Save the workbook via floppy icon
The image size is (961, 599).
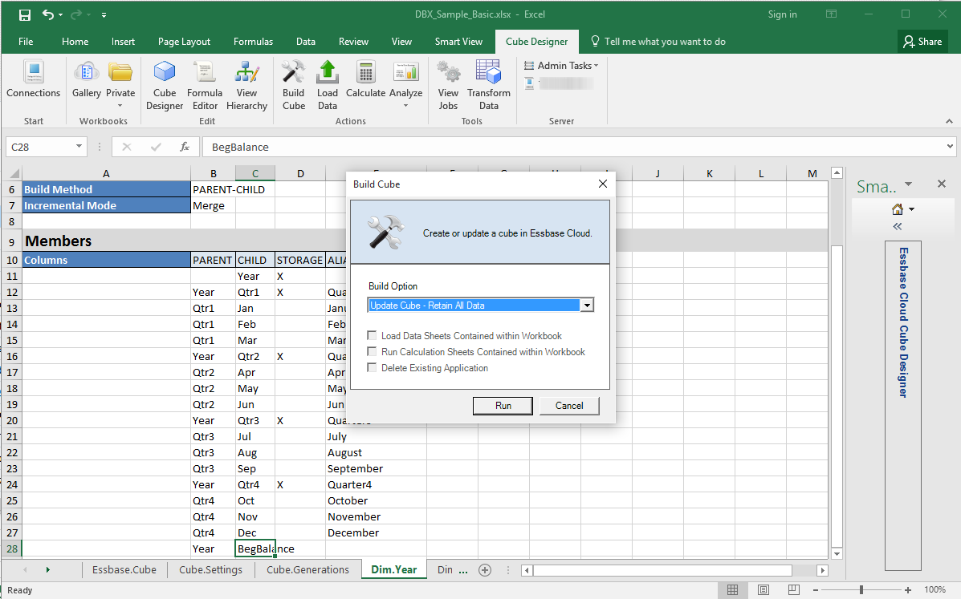click(25, 14)
